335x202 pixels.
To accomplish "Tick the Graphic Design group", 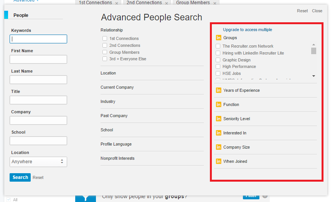I will click(218, 60).
